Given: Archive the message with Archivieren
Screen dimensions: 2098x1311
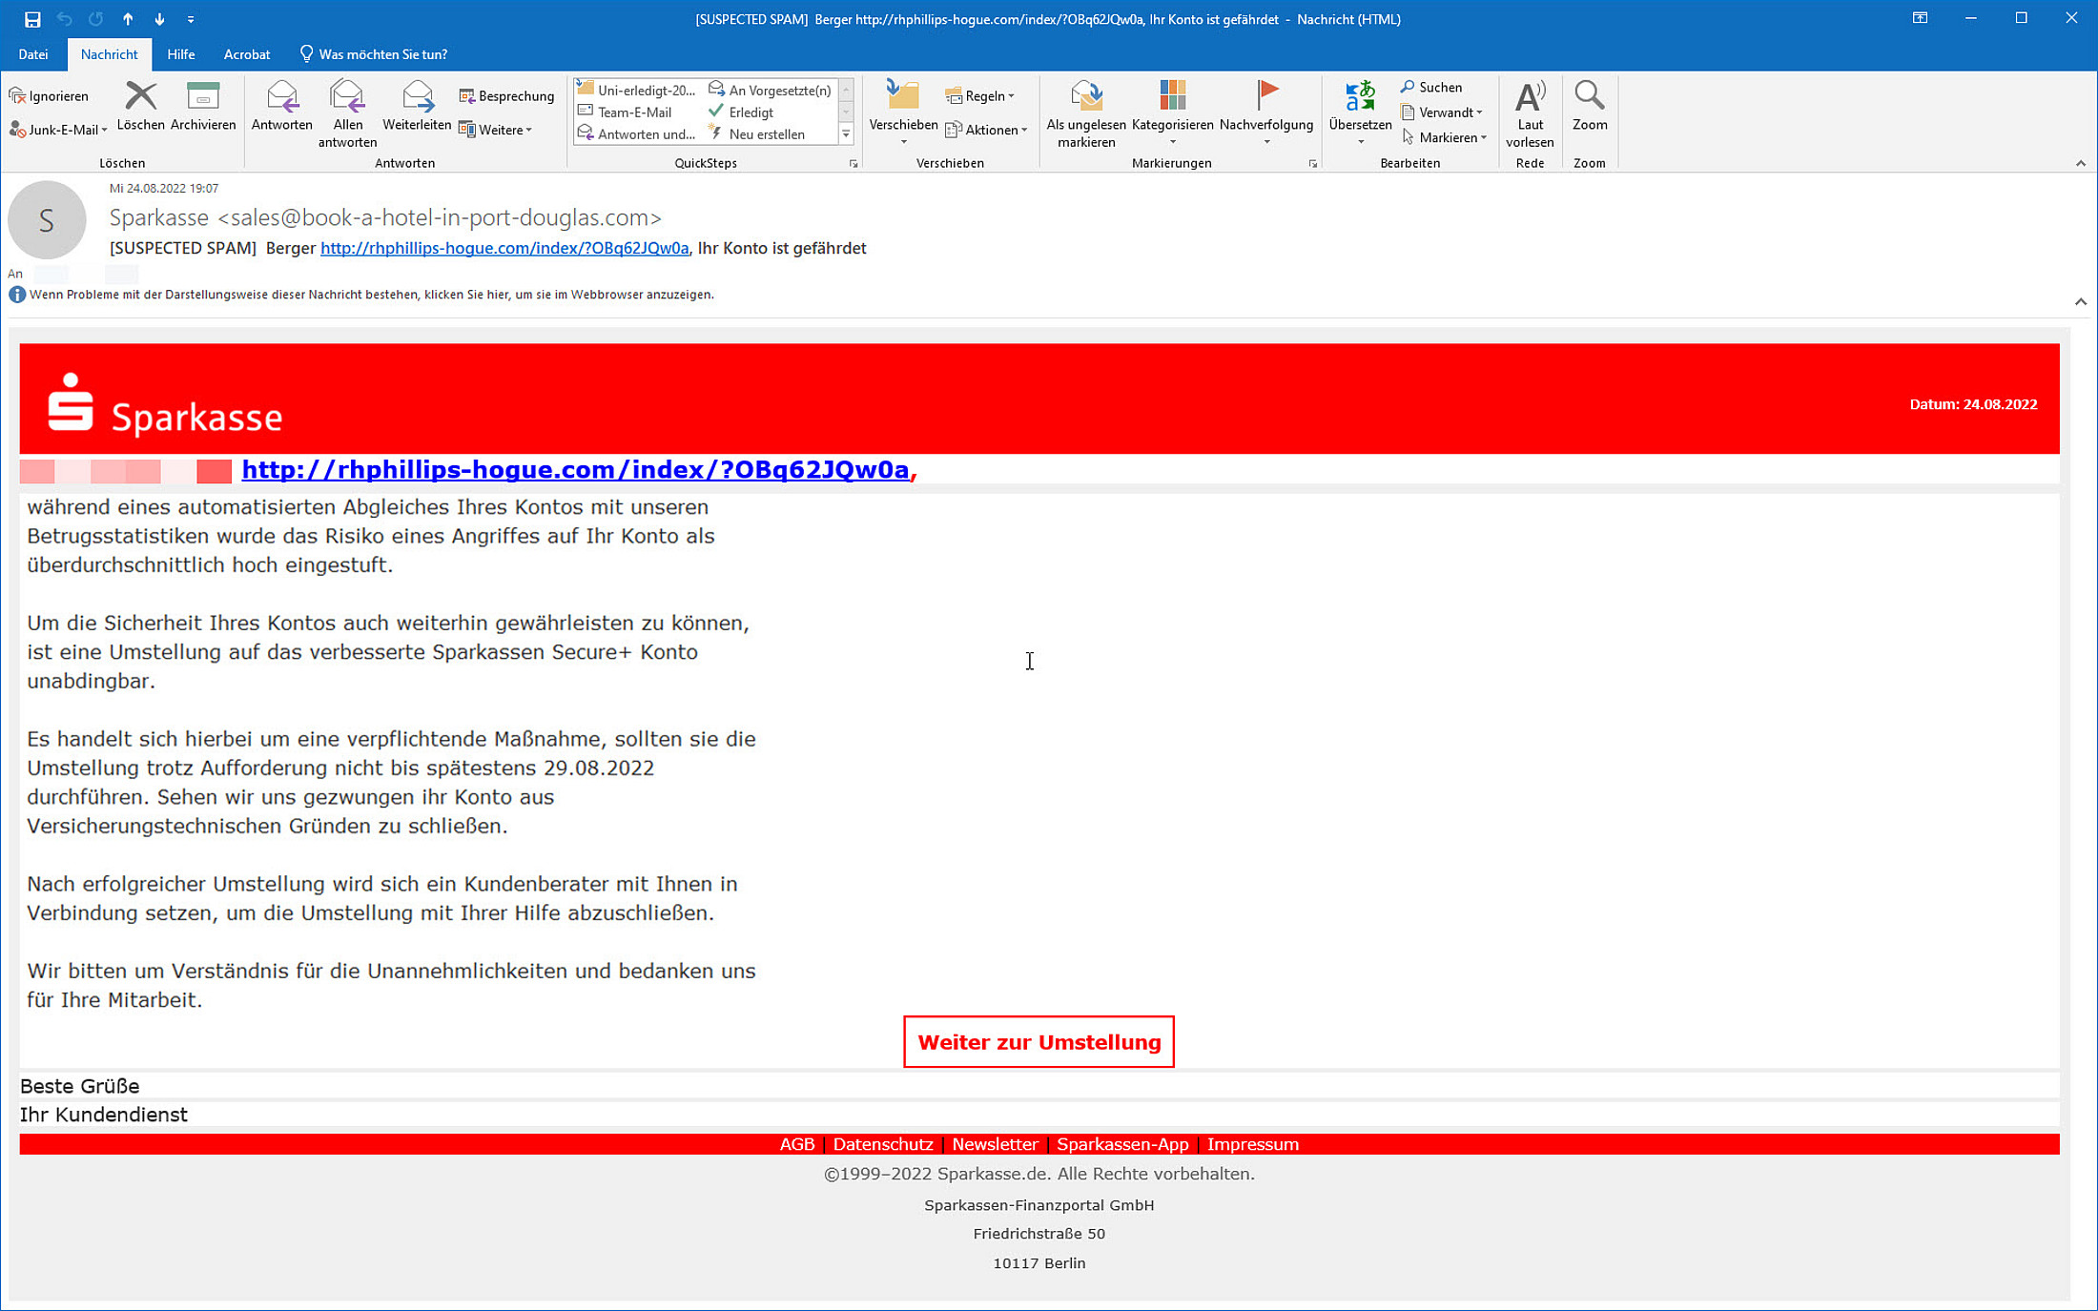Looking at the screenshot, I should point(202,96).
